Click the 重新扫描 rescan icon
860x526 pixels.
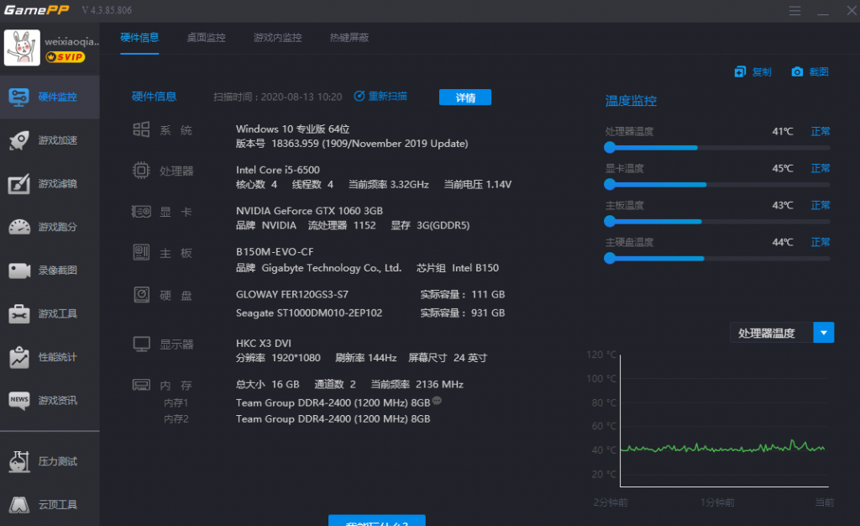click(359, 96)
